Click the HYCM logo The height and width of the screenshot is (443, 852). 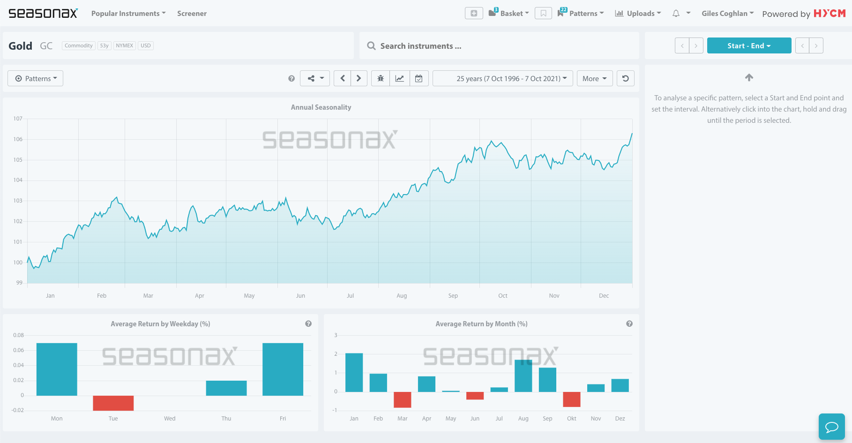(830, 13)
